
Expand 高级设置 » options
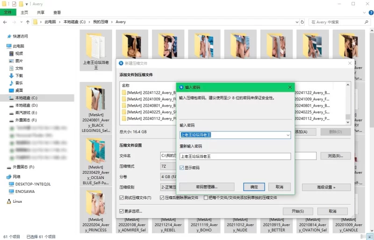pyautogui.click(x=326, y=187)
